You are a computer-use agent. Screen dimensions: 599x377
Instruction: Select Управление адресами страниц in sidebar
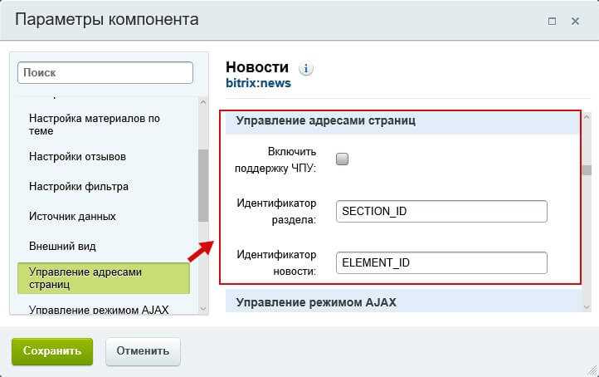[104, 278]
